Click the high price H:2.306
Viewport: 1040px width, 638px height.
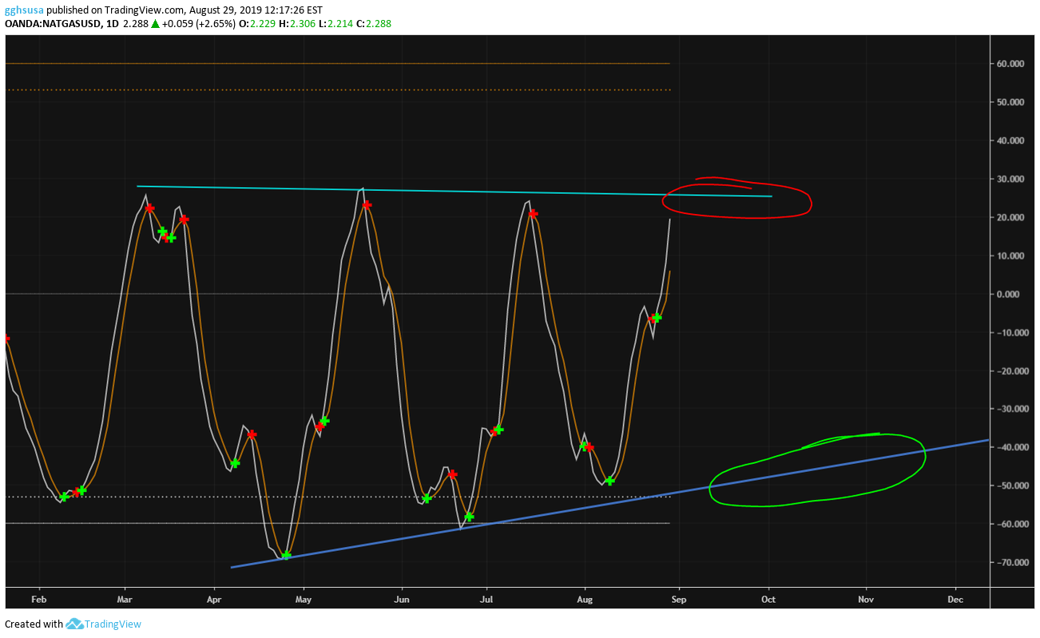(296, 24)
